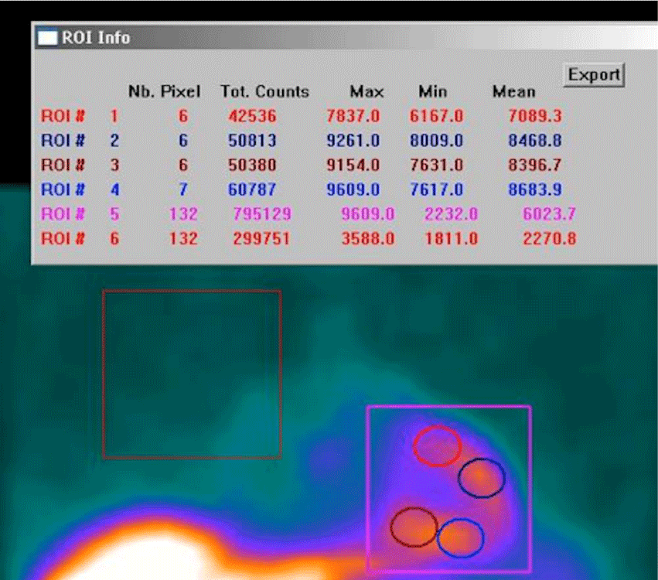658x580 pixels.
Task: Select the ROI Info title bar
Action: click(346, 38)
